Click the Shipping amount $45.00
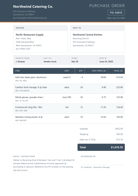The width and height of the screenshot is (138, 196). (x=120, y=134)
